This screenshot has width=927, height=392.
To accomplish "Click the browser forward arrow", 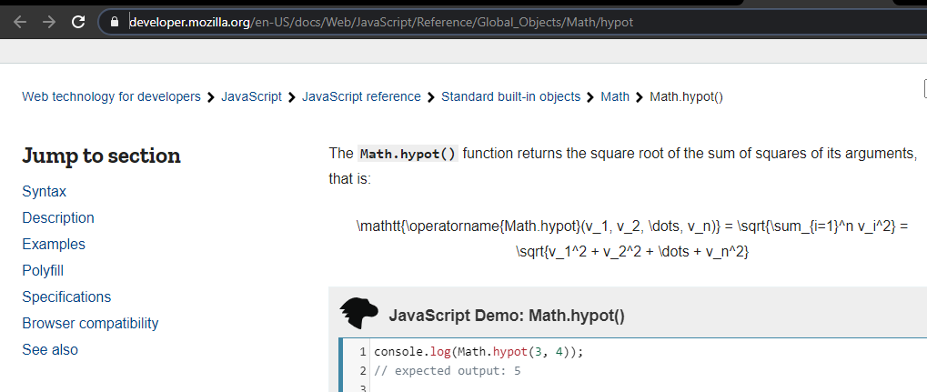I will coord(48,23).
